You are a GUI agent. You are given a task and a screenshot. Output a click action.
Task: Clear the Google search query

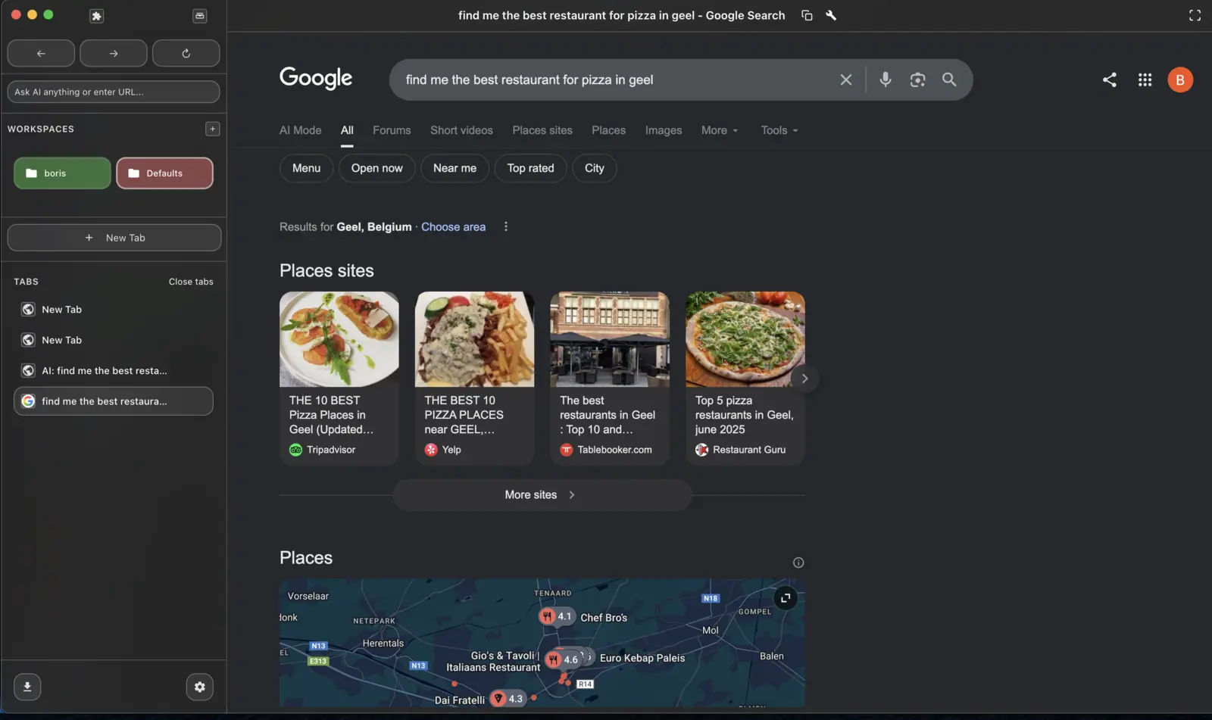pyautogui.click(x=846, y=79)
